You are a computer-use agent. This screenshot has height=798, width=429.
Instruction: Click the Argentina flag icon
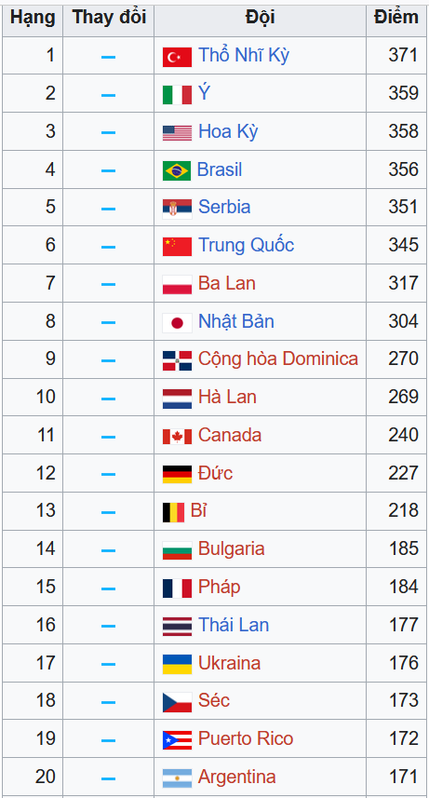click(177, 778)
